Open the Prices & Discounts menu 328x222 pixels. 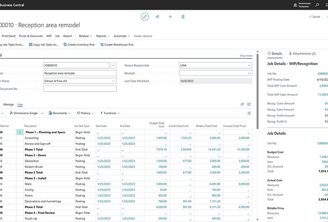click(31, 36)
